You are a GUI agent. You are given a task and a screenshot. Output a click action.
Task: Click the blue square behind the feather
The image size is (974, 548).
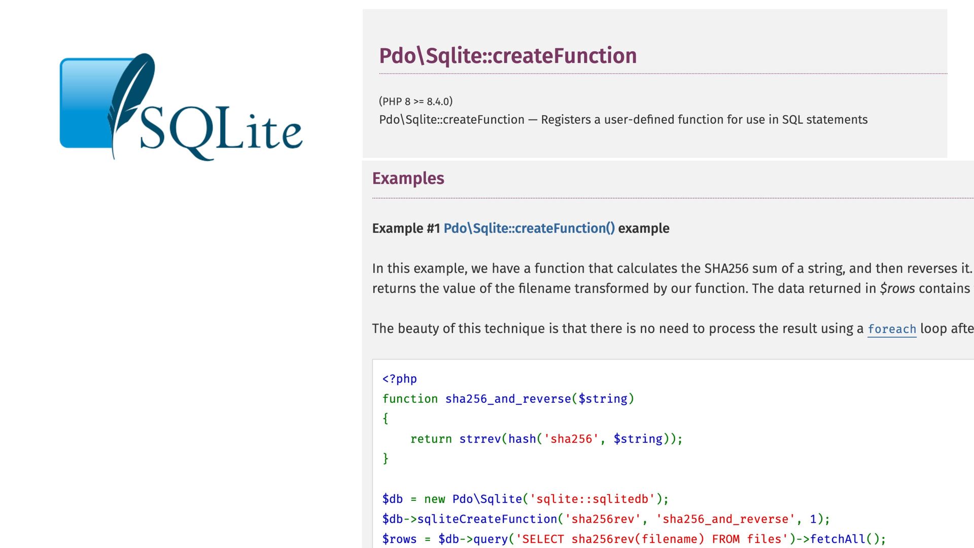pyautogui.click(x=84, y=104)
